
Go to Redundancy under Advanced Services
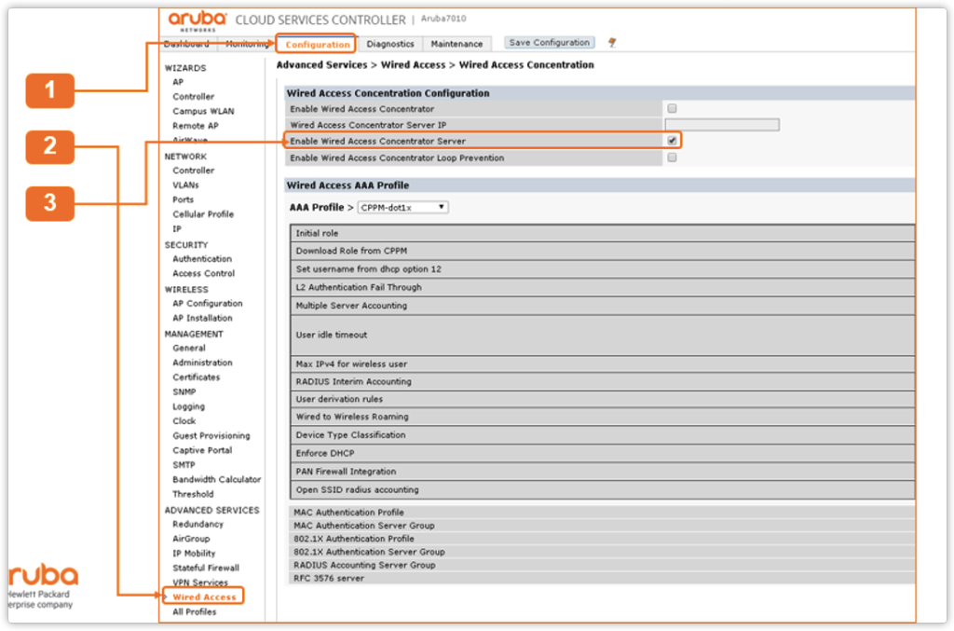(198, 524)
